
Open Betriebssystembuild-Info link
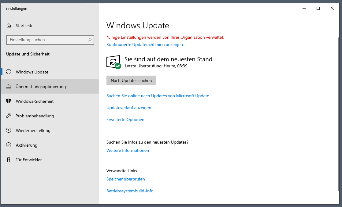tap(130, 191)
